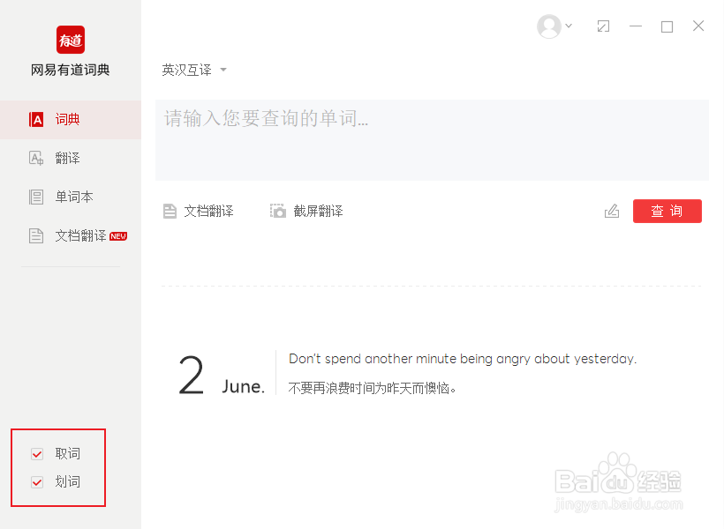Click the document translation page icon

pyautogui.click(x=170, y=212)
